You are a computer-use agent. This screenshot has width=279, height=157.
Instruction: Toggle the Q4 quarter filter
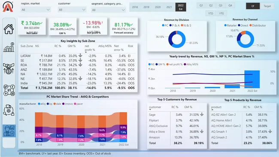pyautogui.click(x=230, y=6)
